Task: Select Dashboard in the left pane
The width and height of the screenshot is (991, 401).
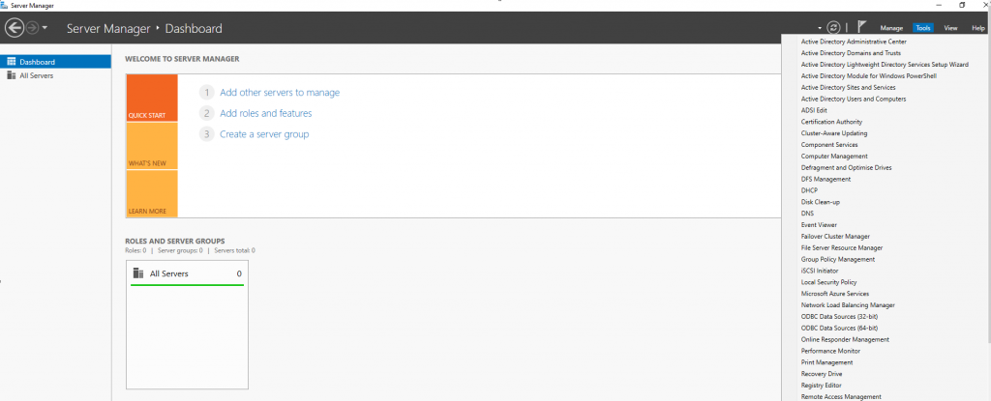Action: tap(55, 62)
